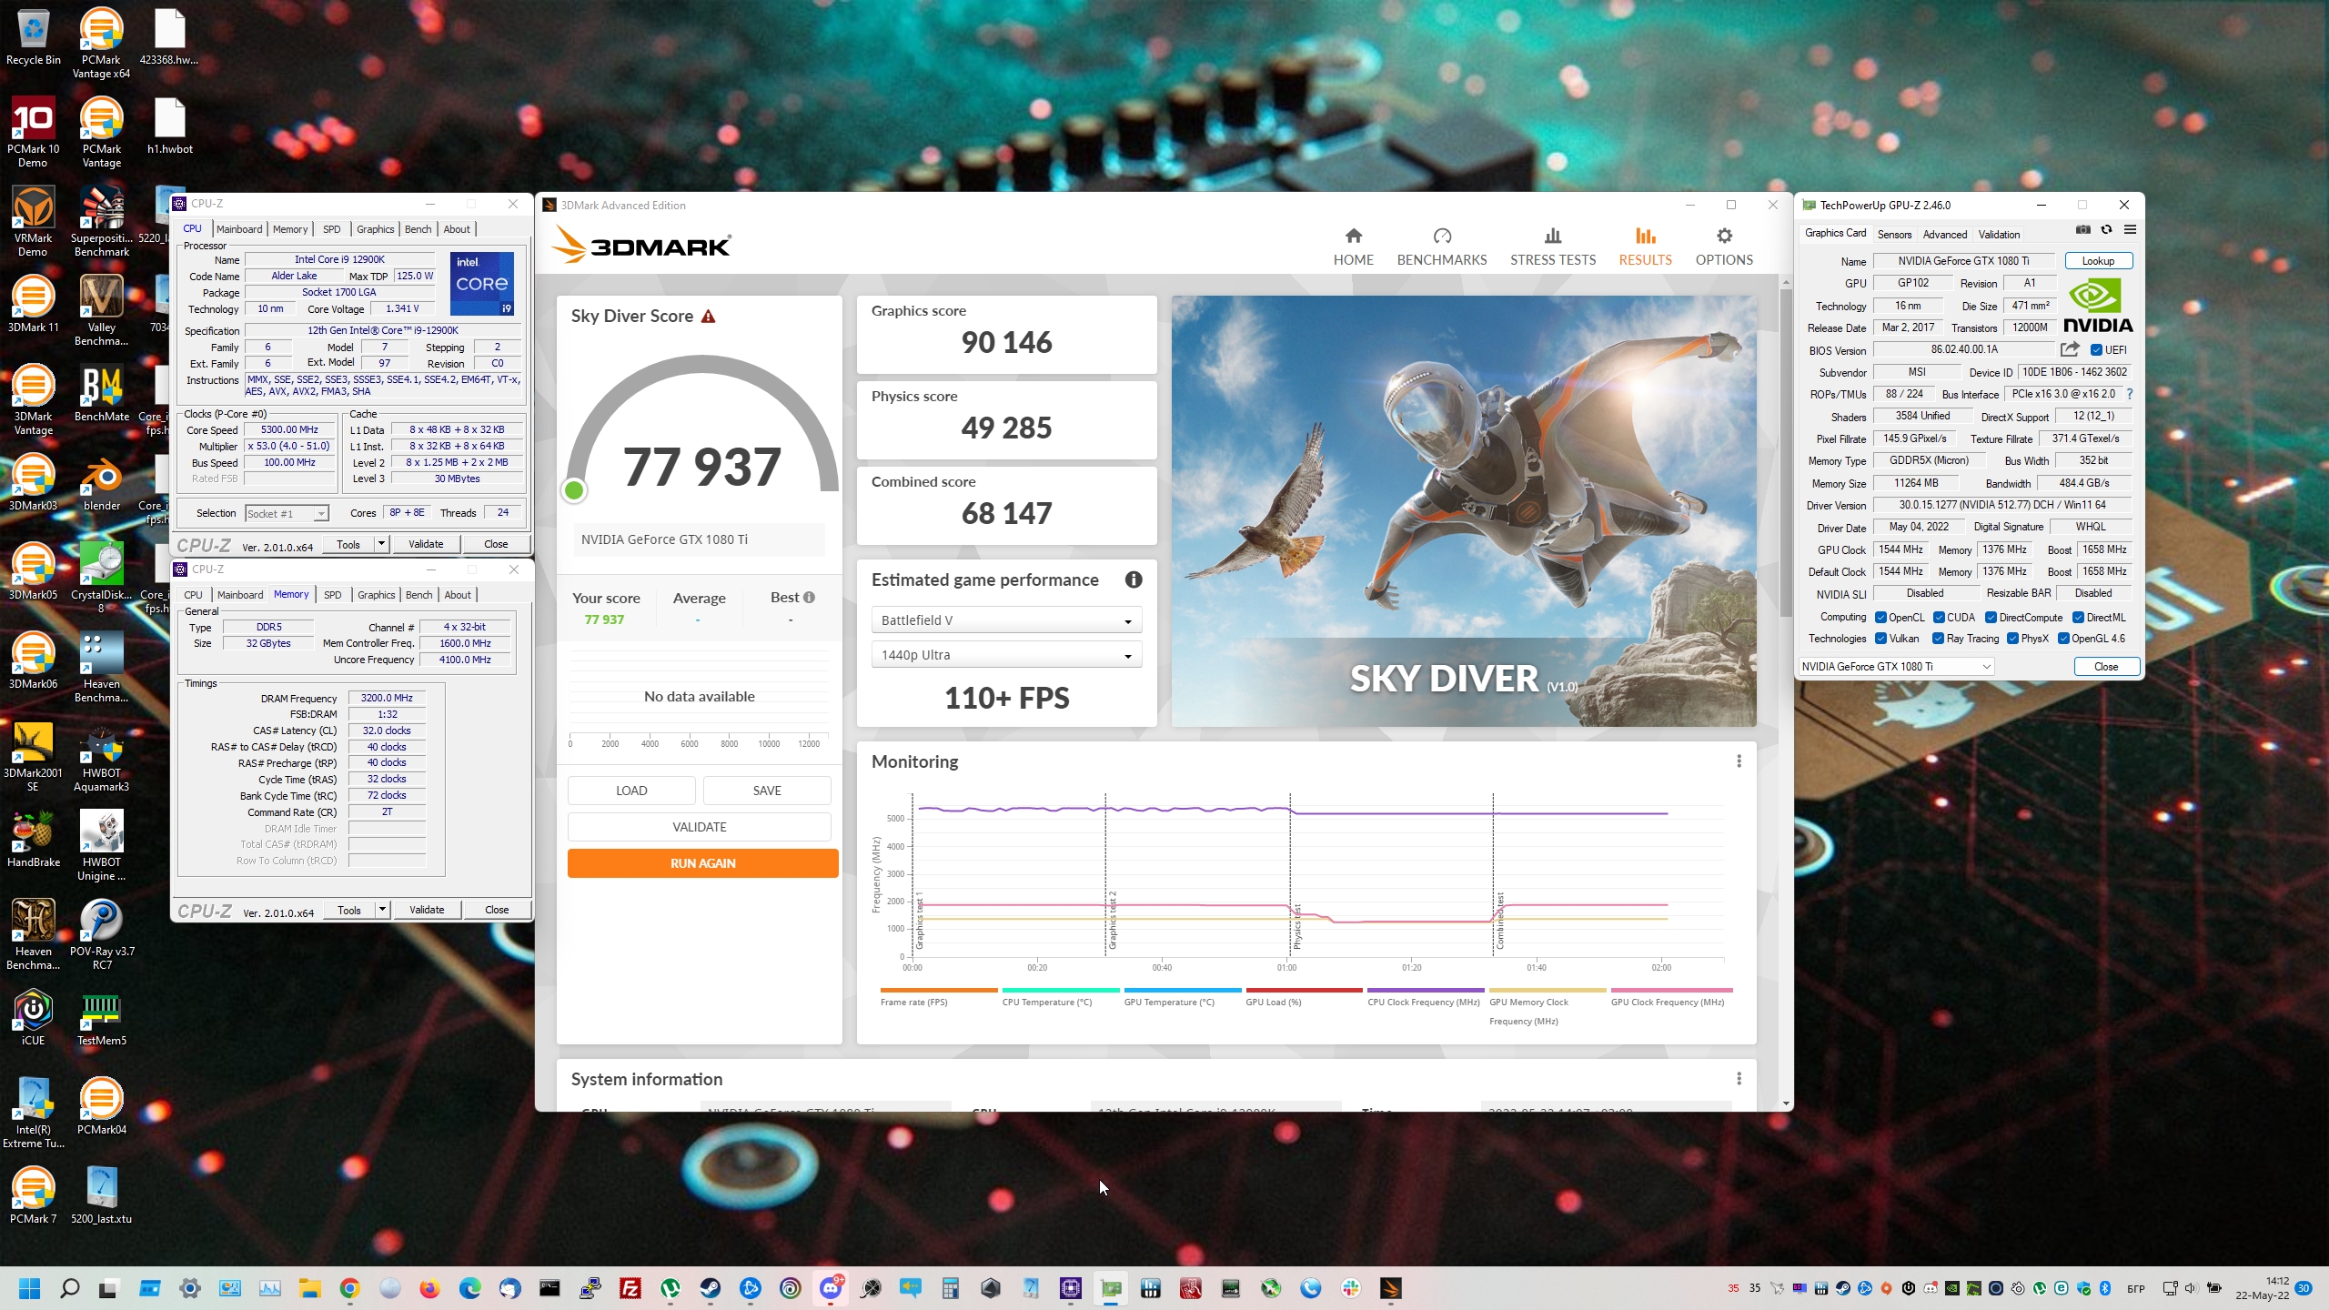2329x1310 pixels.
Task: Expand the 1440p Ultra resolution dropdown
Action: (1006, 655)
